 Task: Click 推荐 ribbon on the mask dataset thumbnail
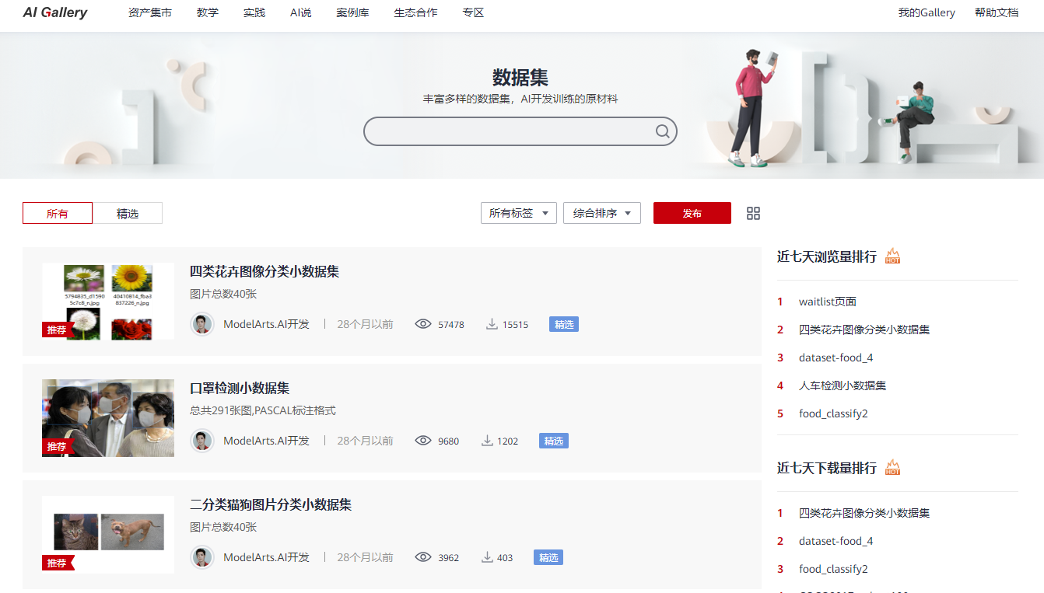click(58, 447)
